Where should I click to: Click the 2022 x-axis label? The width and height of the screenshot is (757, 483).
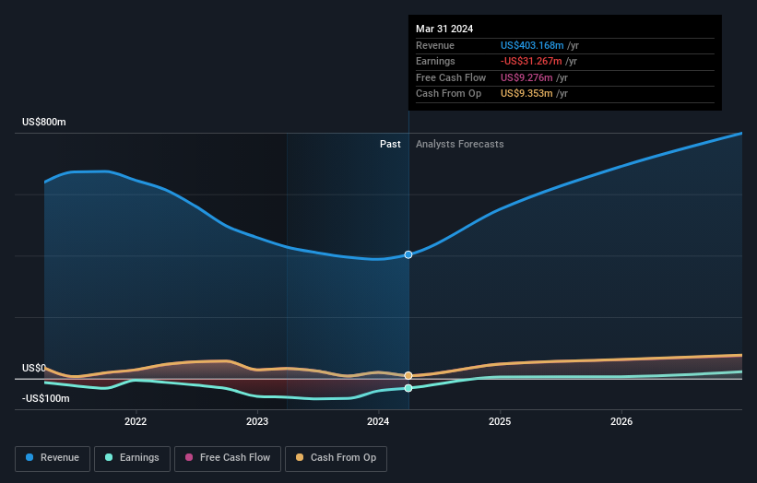(136, 422)
